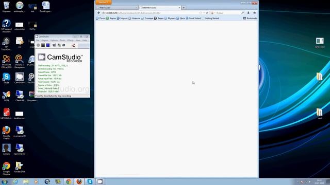Open a new Firefox tab

tap(184, 8)
